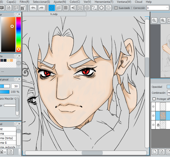Screen dimensions: 170x157
Task: Undock the color panel
Action: click(15, 14)
